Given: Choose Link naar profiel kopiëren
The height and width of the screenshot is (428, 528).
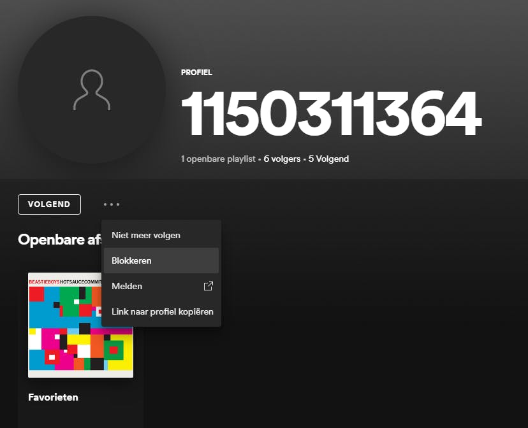Looking at the screenshot, I should pyautogui.click(x=161, y=311).
